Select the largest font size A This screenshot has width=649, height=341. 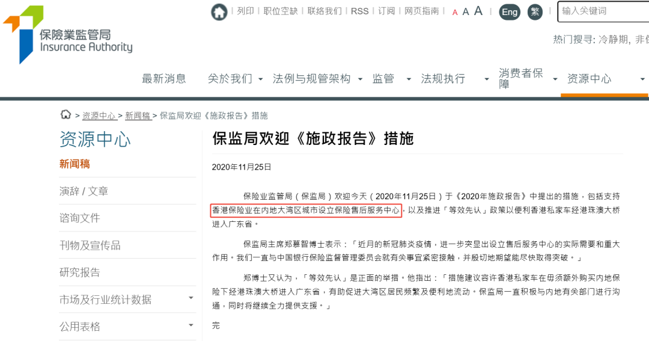click(478, 11)
